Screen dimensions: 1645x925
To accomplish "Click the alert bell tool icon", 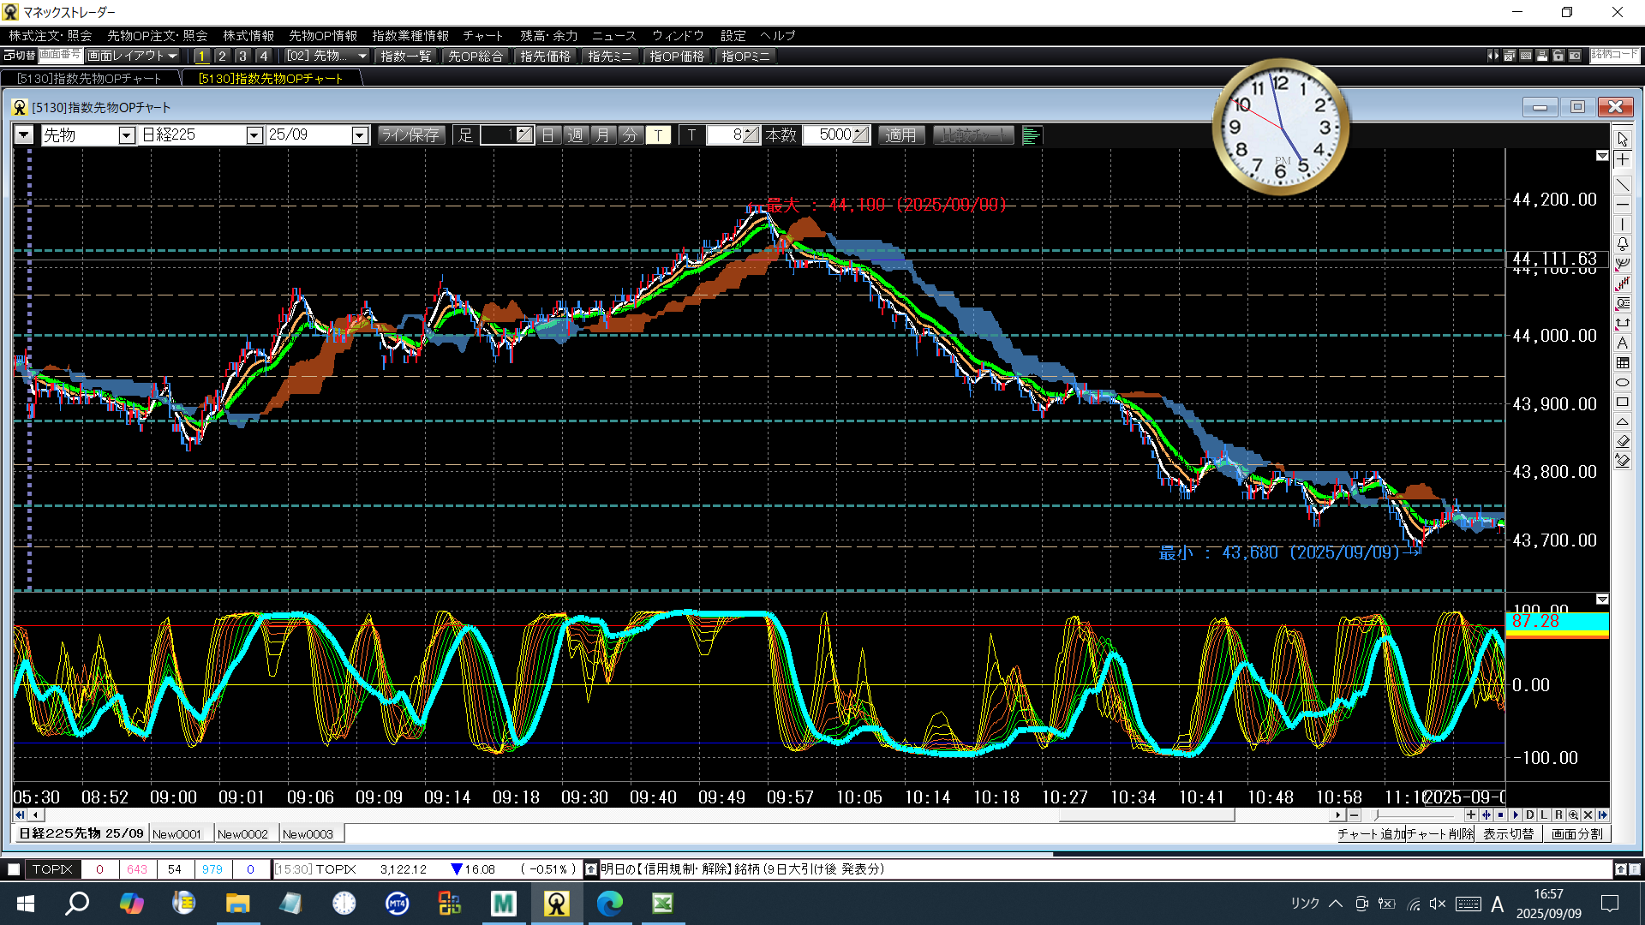I will click(1623, 244).
